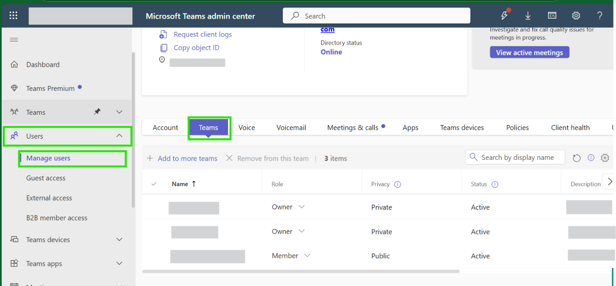Image resolution: width=616 pixels, height=286 pixels.
Task: Switch to the Voicemail tab
Action: [291, 127]
